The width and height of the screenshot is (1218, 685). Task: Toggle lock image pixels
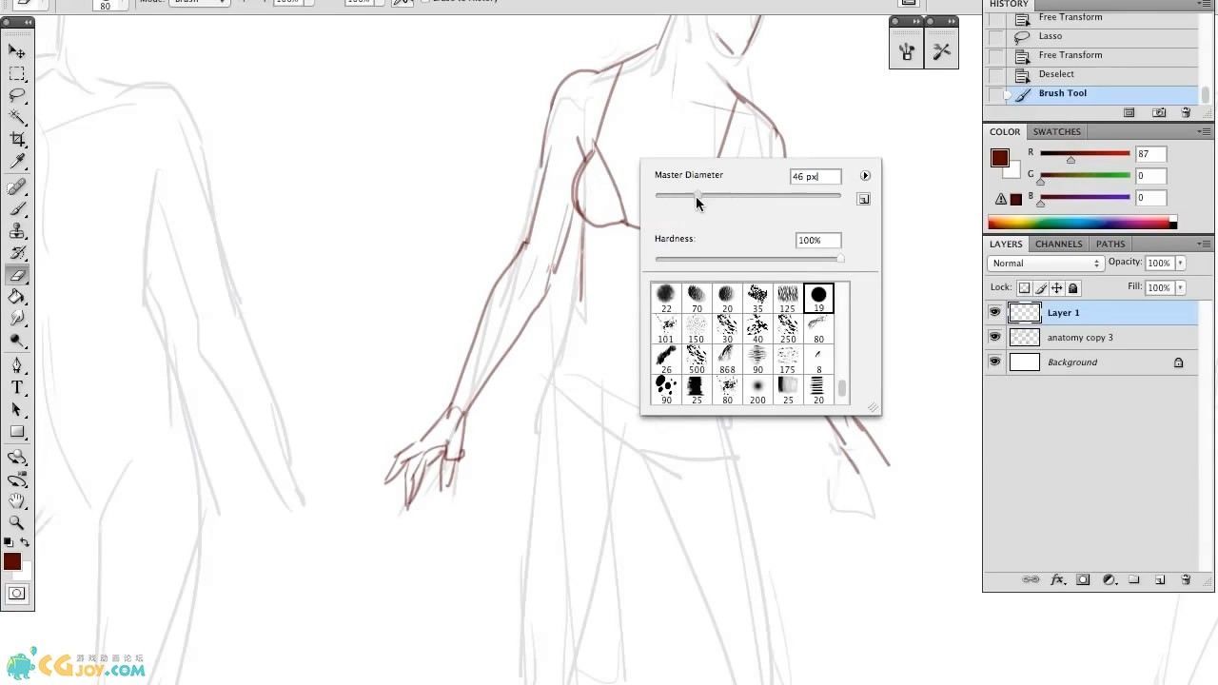(x=1041, y=288)
